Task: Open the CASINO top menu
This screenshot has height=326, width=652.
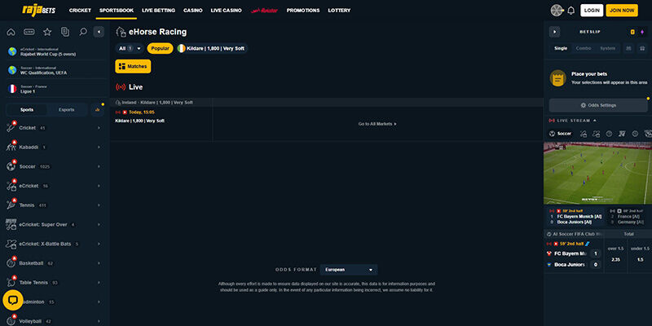Action: click(x=193, y=11)
